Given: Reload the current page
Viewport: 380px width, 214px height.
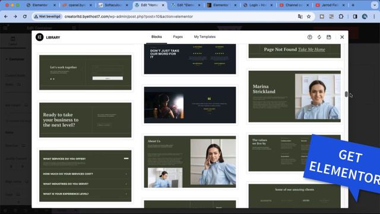Looking at the screenshot, I should pyautogui.click(x=25, y=17).
